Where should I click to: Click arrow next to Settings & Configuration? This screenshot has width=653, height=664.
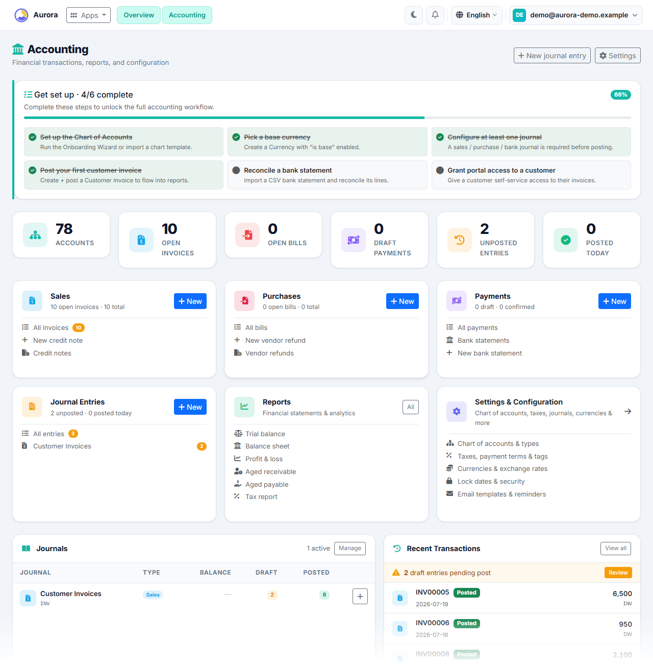[627, 412]
